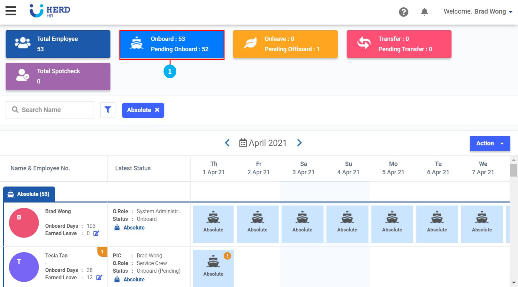Image resolution: width=518 pixels, height=287 pixels.
Task: Open Brad Wong's Absolute status link
Action: pyautogui.click(x=134, y=228)
